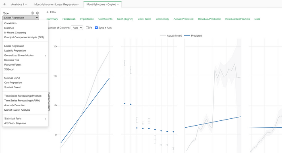The width and height of the screenshot is (282, 153).
Task: Switch to MonthlyIncome - Linear Regression tab
Action: tap(56, 4)
